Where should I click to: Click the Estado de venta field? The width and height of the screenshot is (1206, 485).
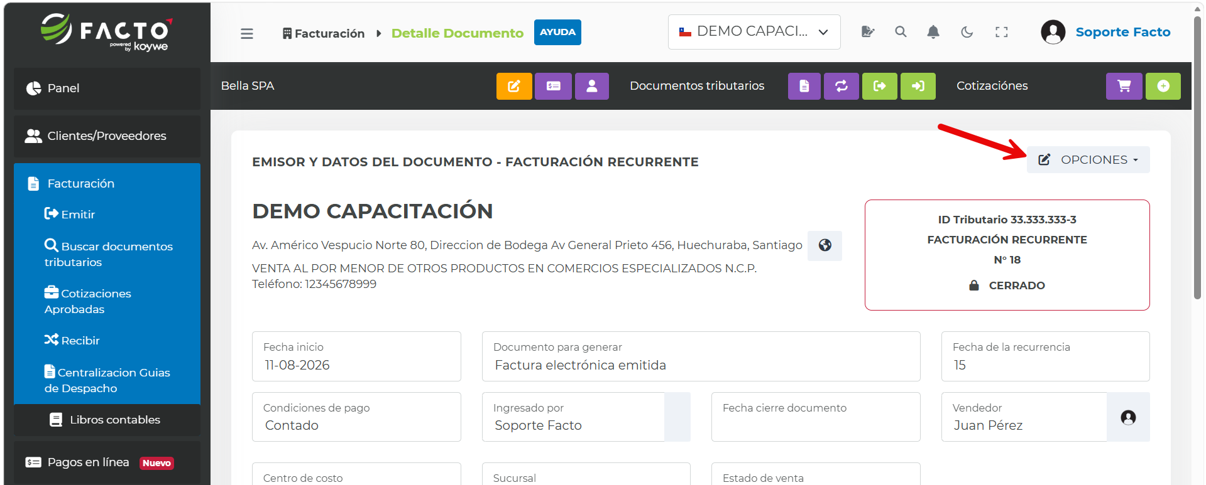coord(816,474)
